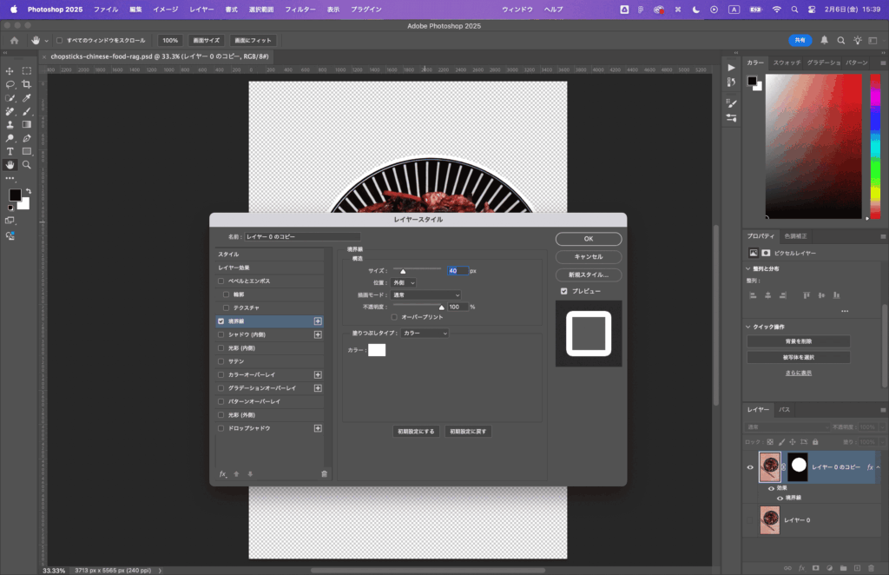Click the OK button in Layer Style dialog
Screen dimensions: 889x575
(588, 239)
